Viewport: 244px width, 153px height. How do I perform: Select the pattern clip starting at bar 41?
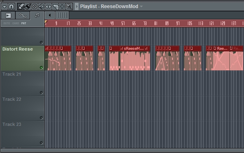point(101,58)
